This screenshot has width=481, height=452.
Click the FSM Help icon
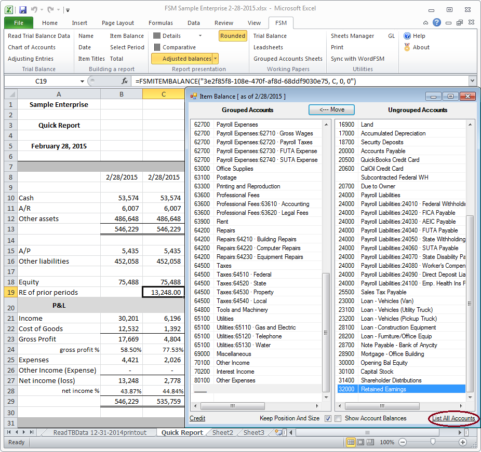406,36
